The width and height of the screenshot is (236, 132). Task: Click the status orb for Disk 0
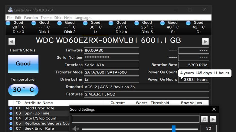click(x=8, y=23)
